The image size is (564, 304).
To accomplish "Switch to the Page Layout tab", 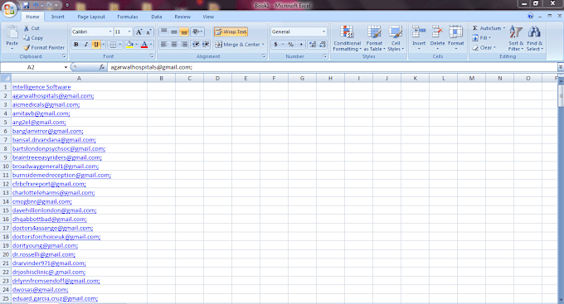I will tap(91, 17).
